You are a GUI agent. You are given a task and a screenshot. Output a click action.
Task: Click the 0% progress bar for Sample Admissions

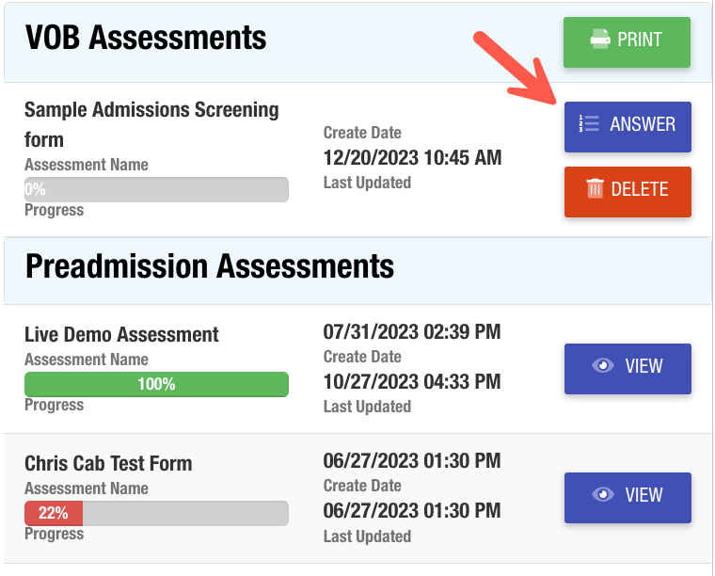(x=156, y=189)
